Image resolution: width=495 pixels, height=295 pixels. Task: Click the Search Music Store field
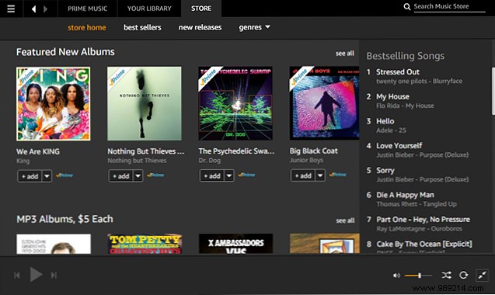[x=449, y=6]
